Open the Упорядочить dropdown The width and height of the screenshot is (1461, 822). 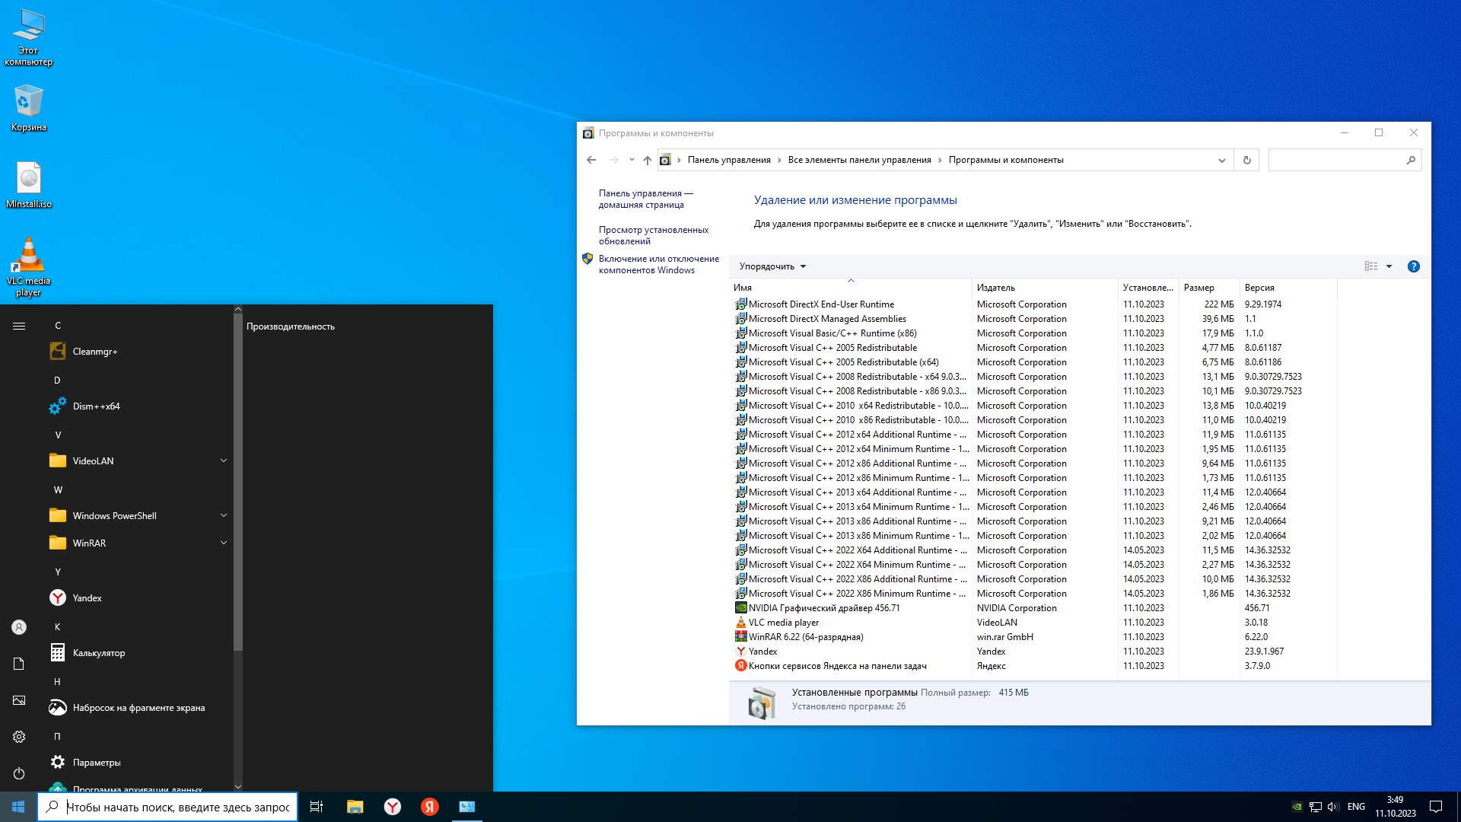pos(772,266)
